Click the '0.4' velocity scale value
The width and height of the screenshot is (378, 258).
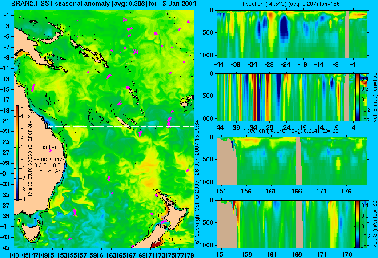[47, 165]
